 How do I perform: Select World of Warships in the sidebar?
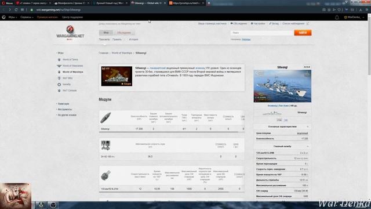[72, 72]
